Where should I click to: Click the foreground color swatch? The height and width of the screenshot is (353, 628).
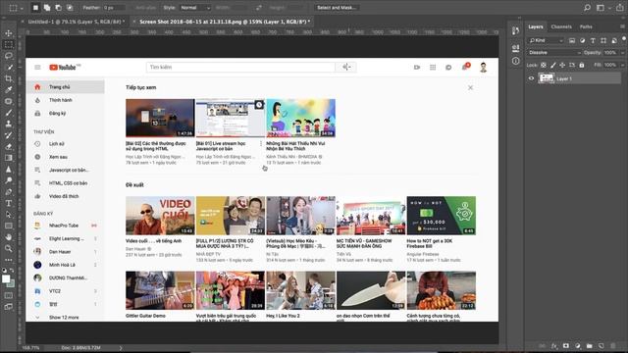tap(6, 278)
